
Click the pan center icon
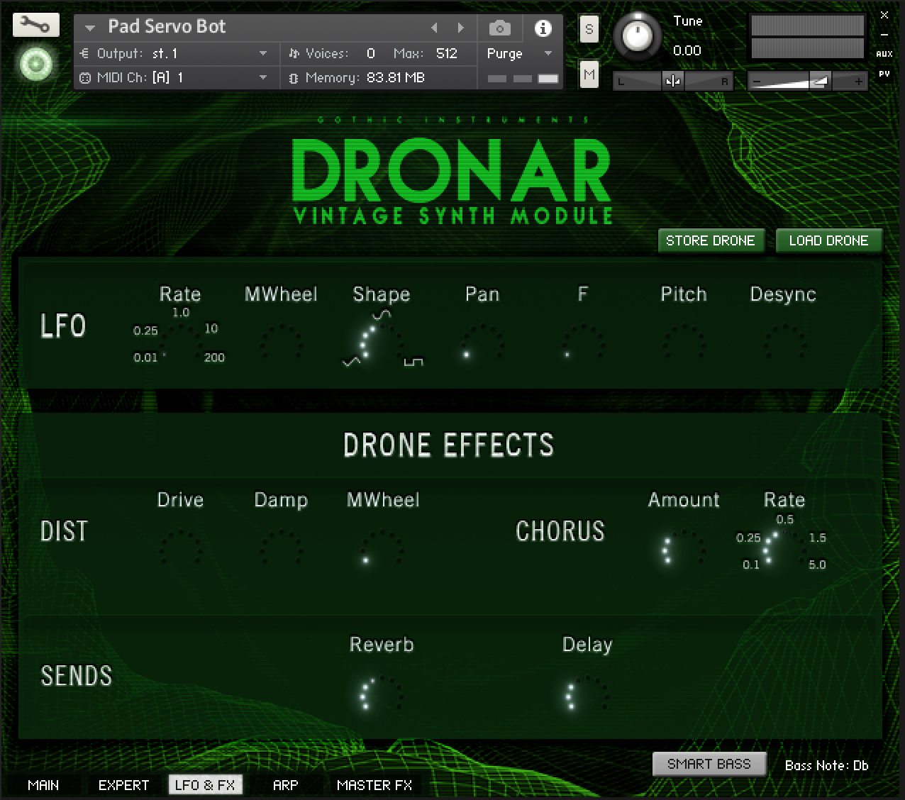(672, 82)
